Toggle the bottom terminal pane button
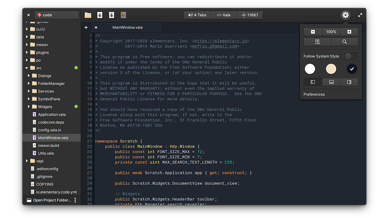Image resolution: width=389 pixels, height=218 pixels. coord(331,82)
